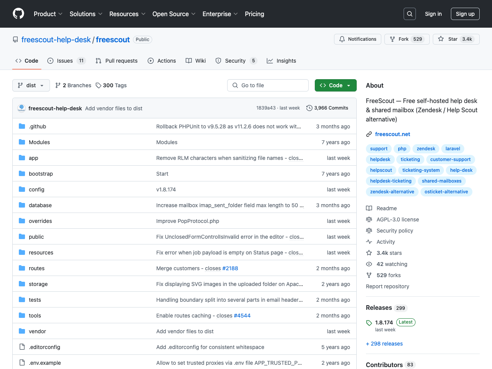Viewport: 492px width, 369px height.
Task: Open issue link #4544 in tools row
Action: (242, 316)
